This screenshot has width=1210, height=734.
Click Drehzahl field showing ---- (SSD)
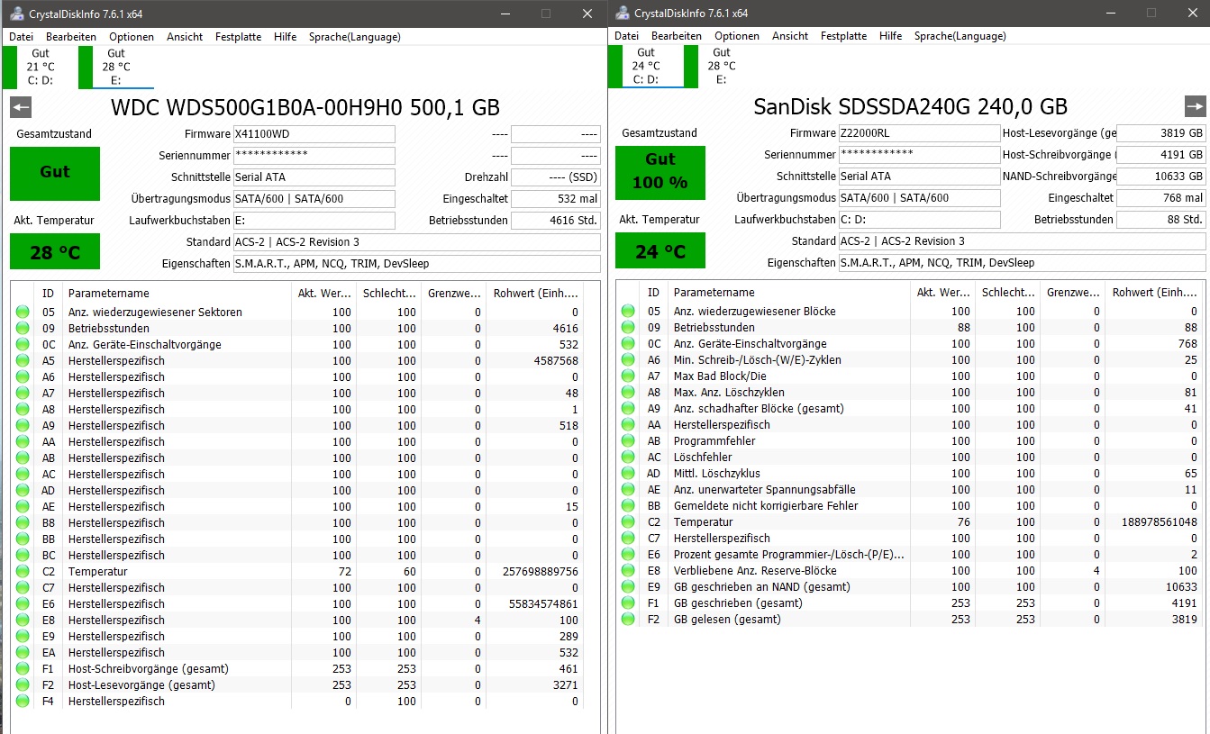pyautogui.click(x=556, y=177)
